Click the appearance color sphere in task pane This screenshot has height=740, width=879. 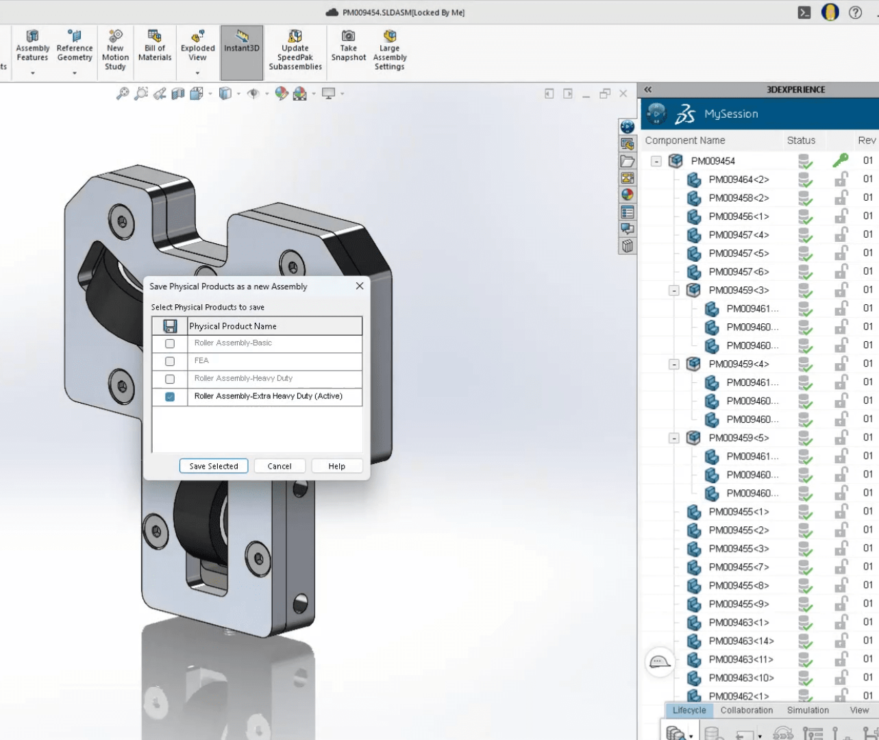tap(627, 195)
